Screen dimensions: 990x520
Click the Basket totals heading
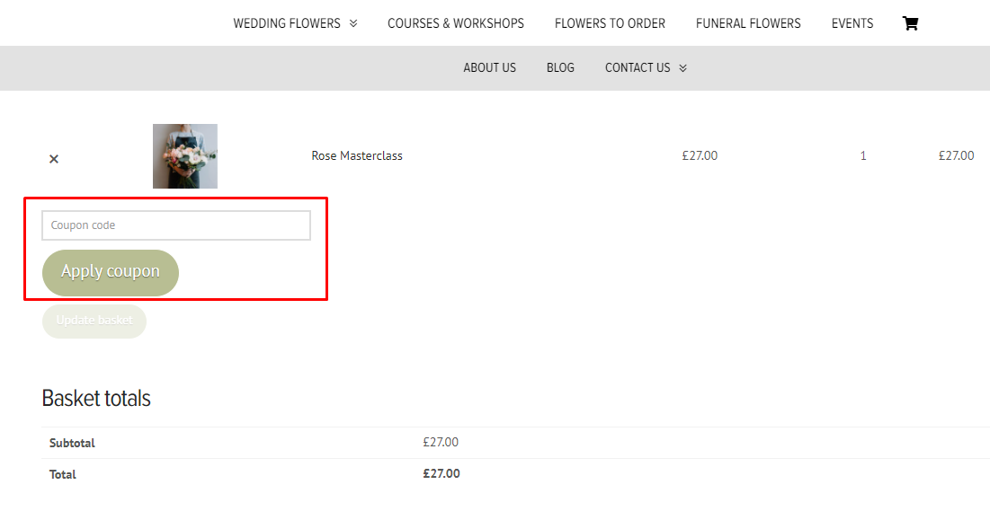95,398
